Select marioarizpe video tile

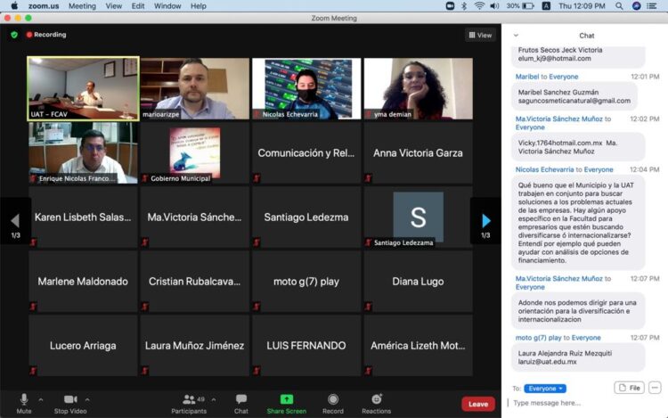[x=195, y=88]
